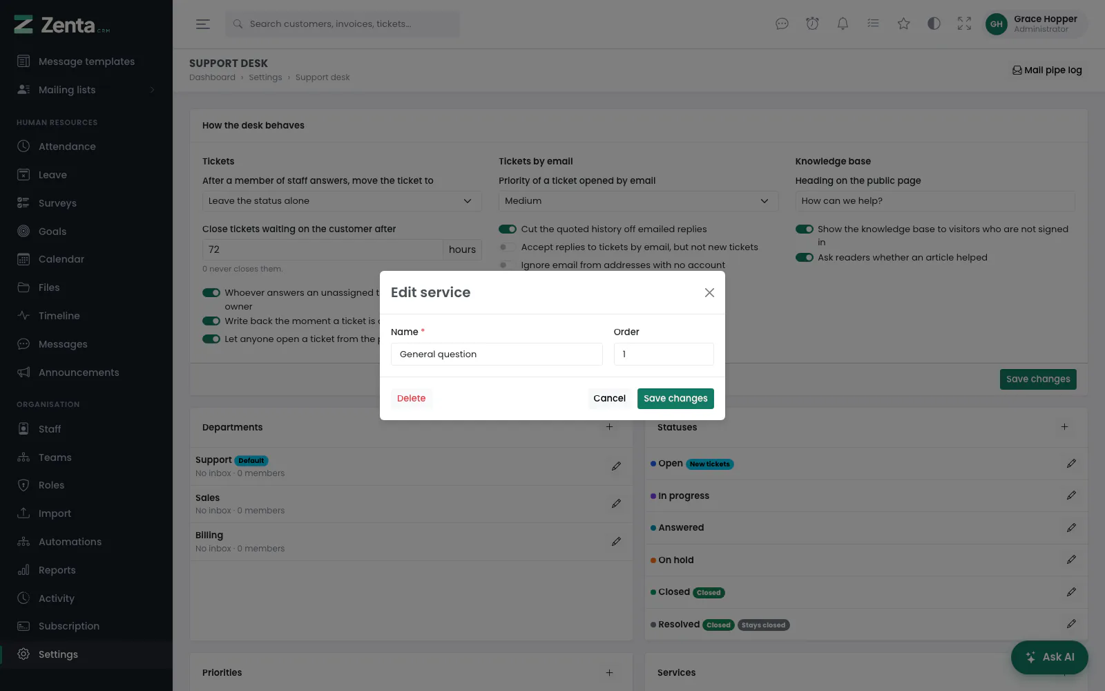Click the alarm clock reminders icon
This screenshot has width=1105, height=691.
(812, 23)
